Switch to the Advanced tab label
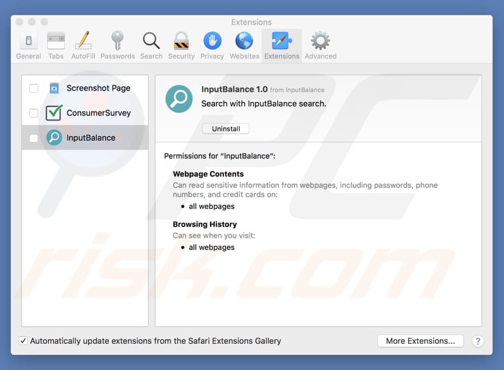The image size is (504, 370). coord(320,56)
